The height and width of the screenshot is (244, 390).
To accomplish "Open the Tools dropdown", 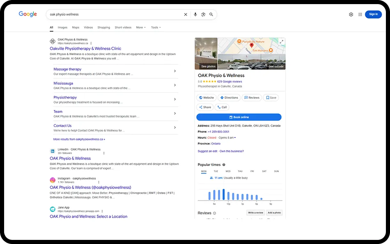I will point(156,28).
